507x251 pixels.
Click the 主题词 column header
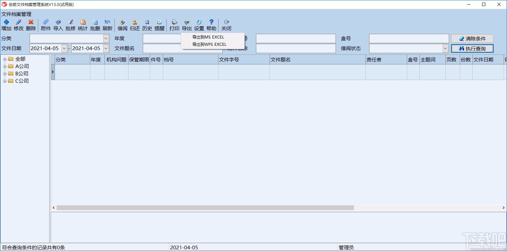pyautogui.click(x=432, y=60)
